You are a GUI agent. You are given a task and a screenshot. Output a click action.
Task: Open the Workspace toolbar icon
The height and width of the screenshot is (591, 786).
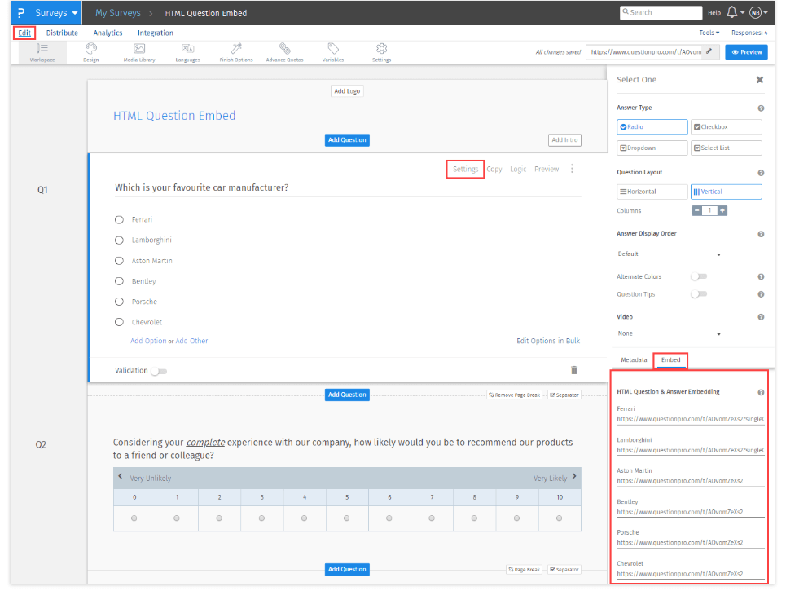(42, 52)
